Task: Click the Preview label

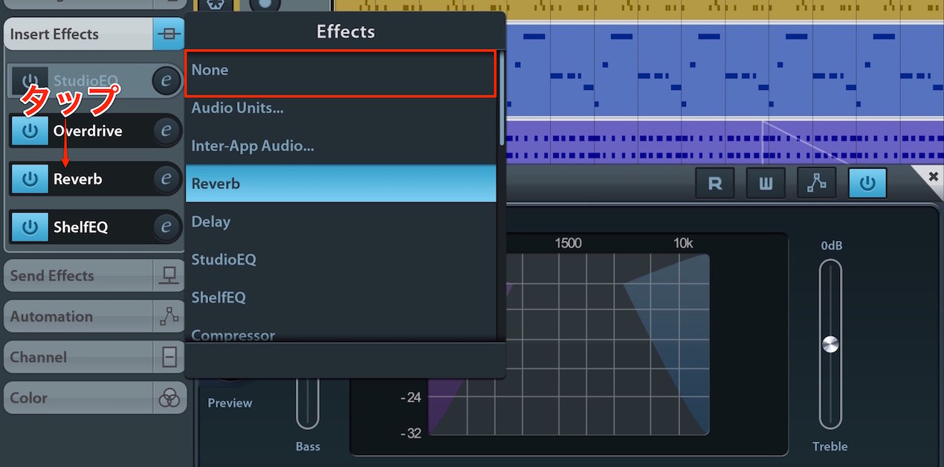Action: [230, 403]
